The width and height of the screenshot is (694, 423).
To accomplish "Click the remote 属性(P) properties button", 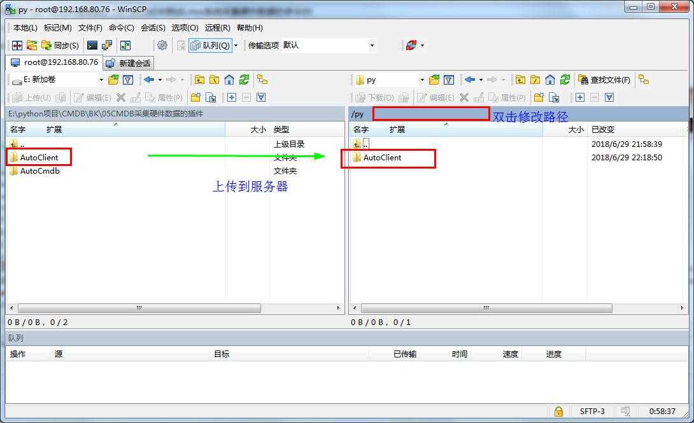I will [x=507, y=97].
